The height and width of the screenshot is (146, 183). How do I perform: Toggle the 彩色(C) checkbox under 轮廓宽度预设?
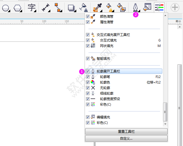point(88,104)
